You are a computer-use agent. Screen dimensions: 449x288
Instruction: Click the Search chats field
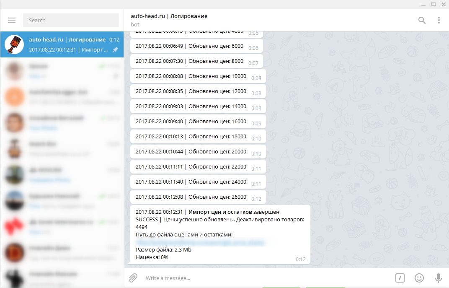tap(71, 20)
